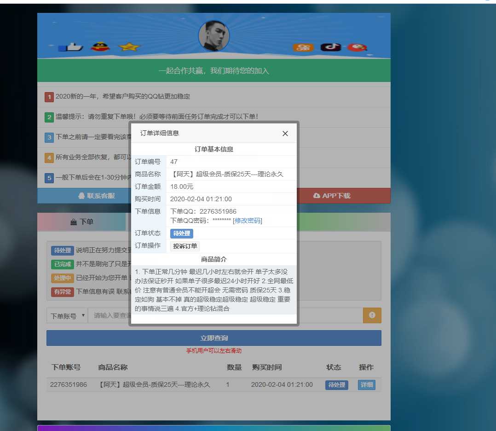Click number badge 4 in notices

49,157
